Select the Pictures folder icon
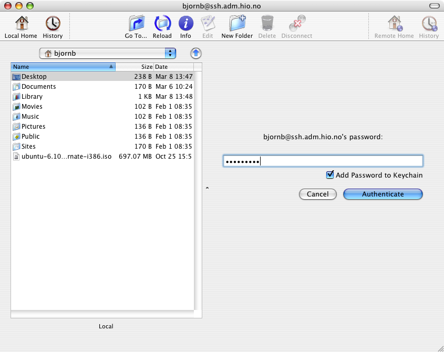444x352 pixels. coord(16,127)
